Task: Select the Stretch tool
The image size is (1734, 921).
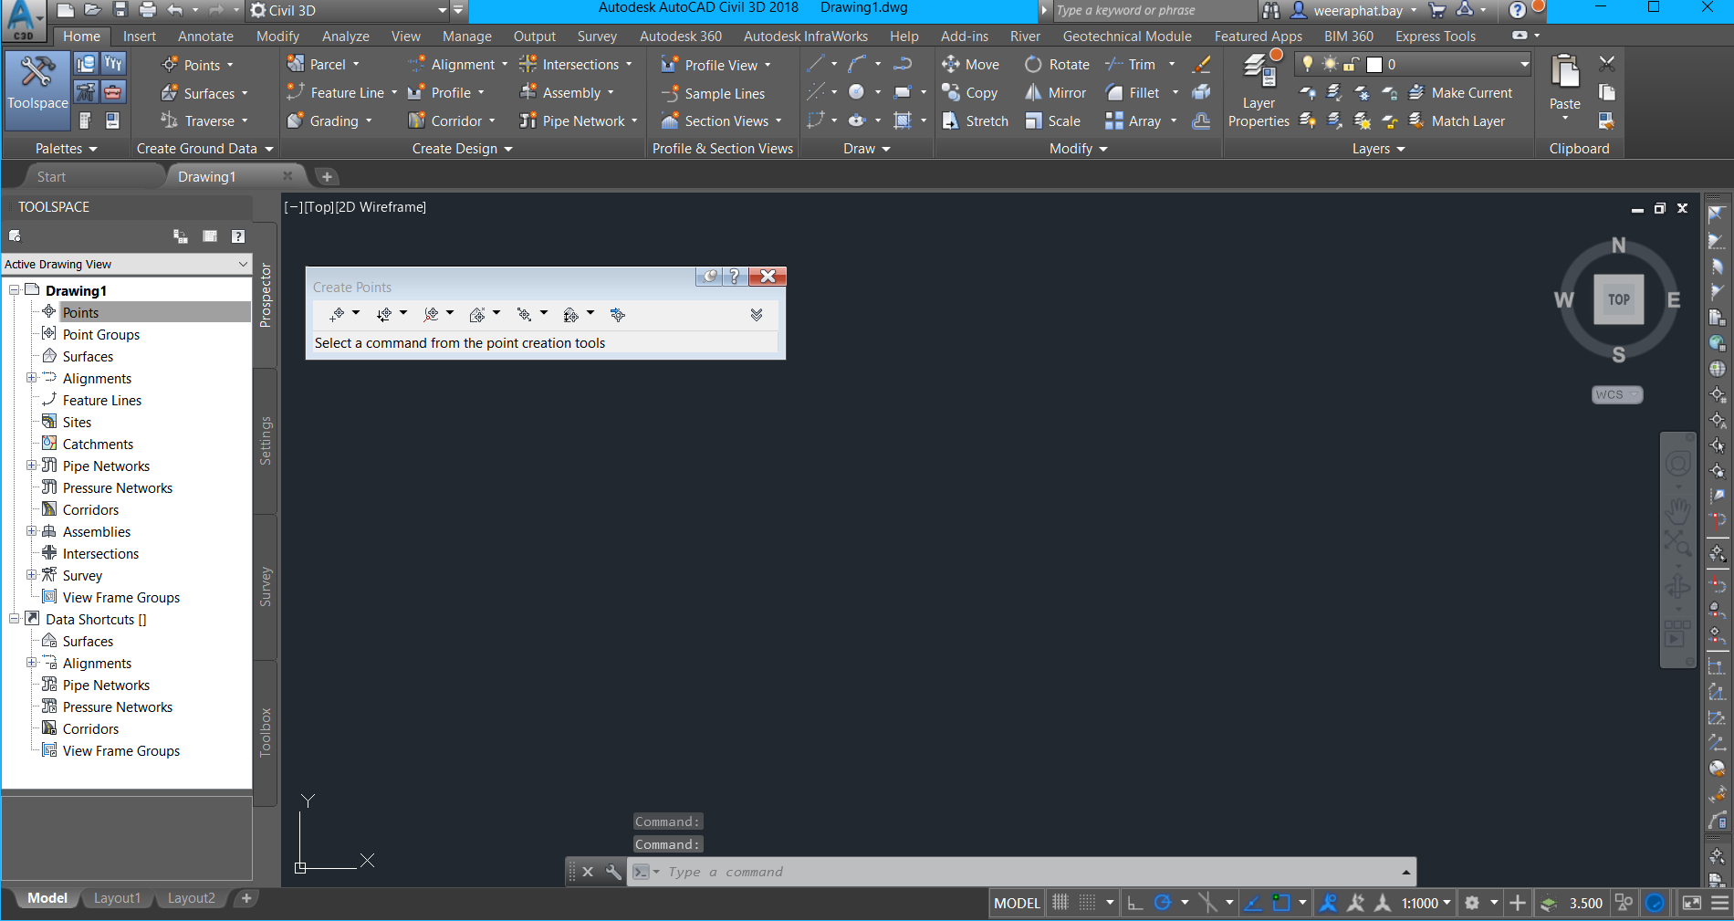Action: [975, 121]
